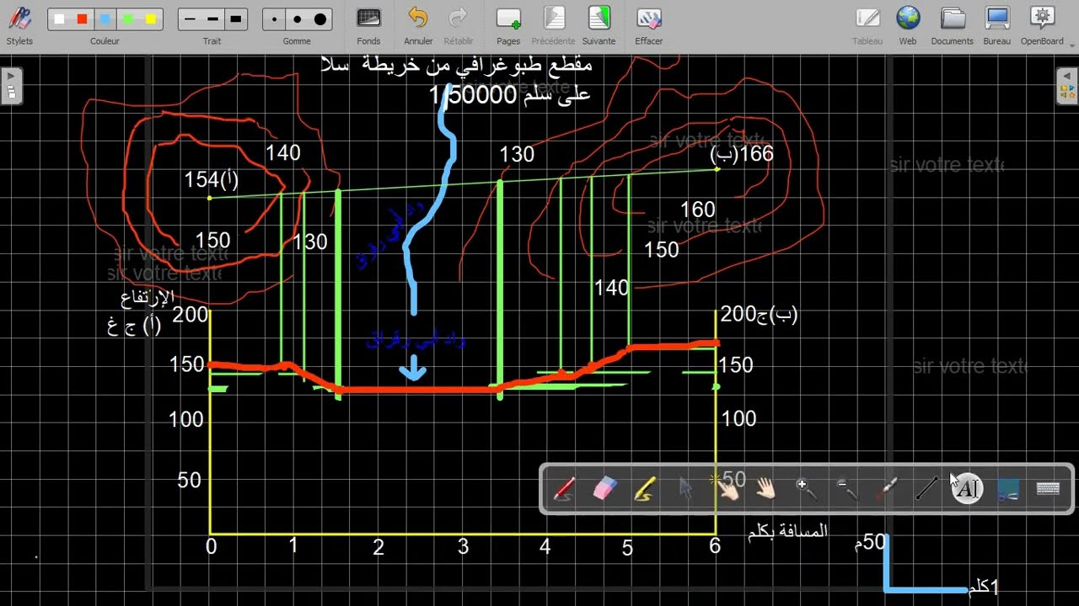Select the pink eraser tool in floating palette
The width and height of the screenshot is (1079, 606).
(x=605, y=488)
